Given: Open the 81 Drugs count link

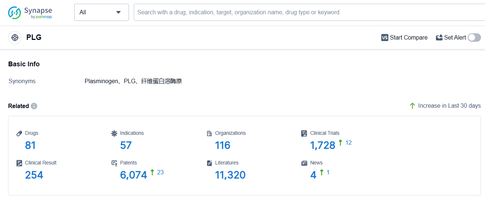Looking at the screenshot, I should pyautogui.click(x=30, y=145).
